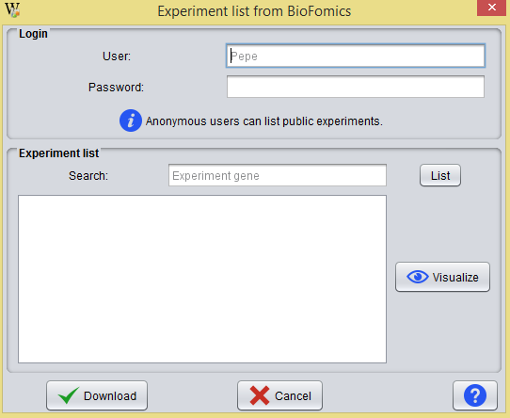Click the eye icon on the Visualize button
510x418 pixels.
tap(417, 277)
